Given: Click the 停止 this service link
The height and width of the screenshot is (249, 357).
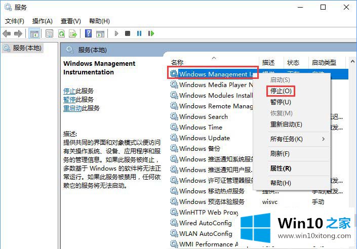Looking at the screenshot, I should (x=69, y=91).
